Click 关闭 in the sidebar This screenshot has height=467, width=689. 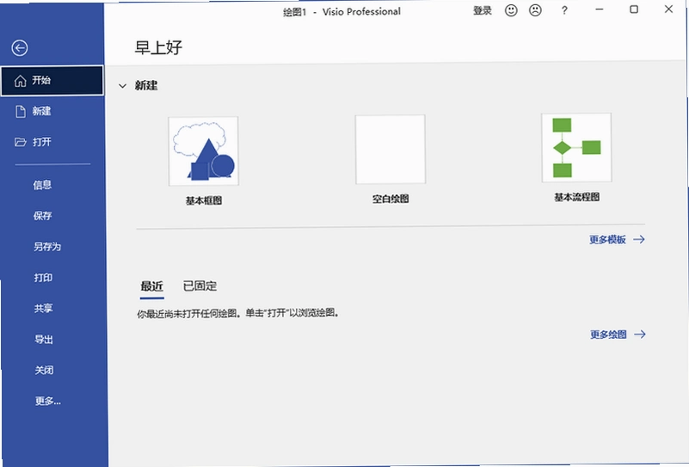45,370
